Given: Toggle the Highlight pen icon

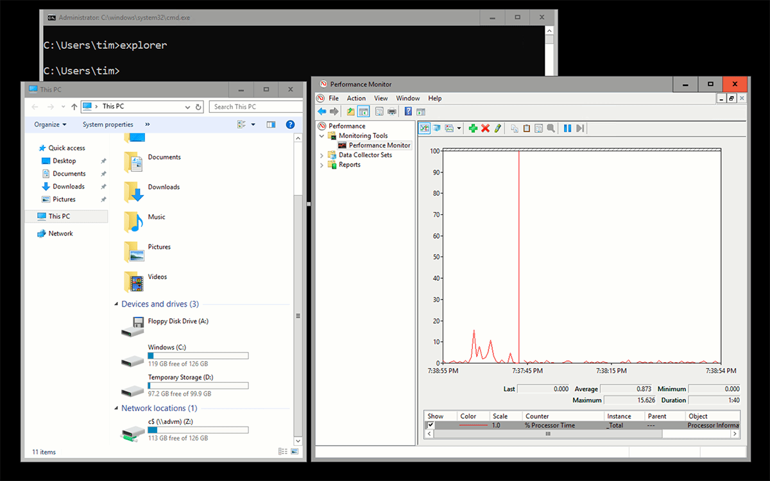Looking at the screenshot, I should tap(498, 128).
